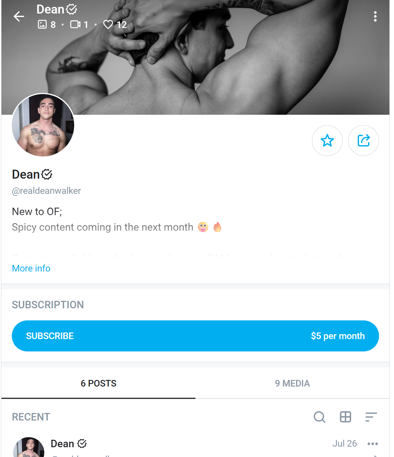Open the Jul 26 post date link
Screen dimensions: 394x457
tap(344, 443)
